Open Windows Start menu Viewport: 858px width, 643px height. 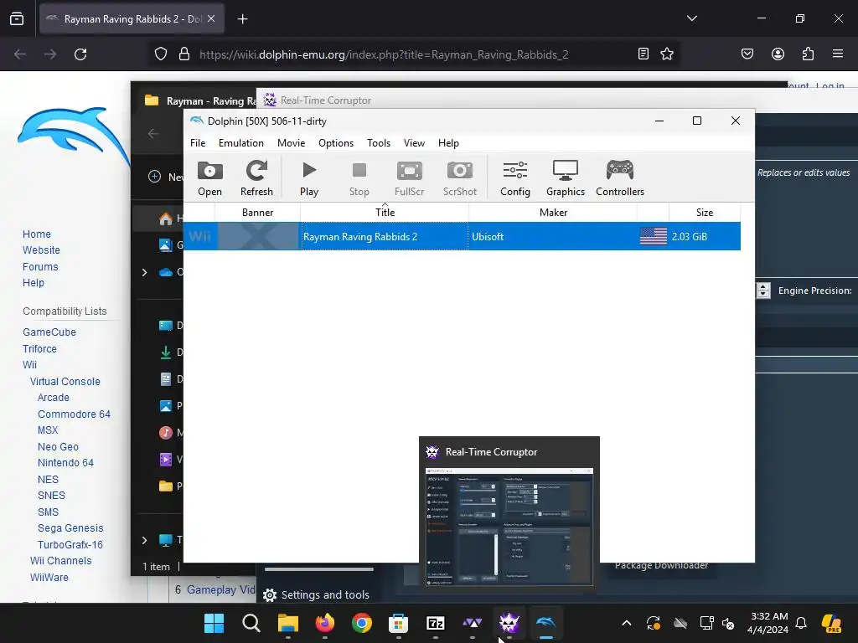[214, 623]
